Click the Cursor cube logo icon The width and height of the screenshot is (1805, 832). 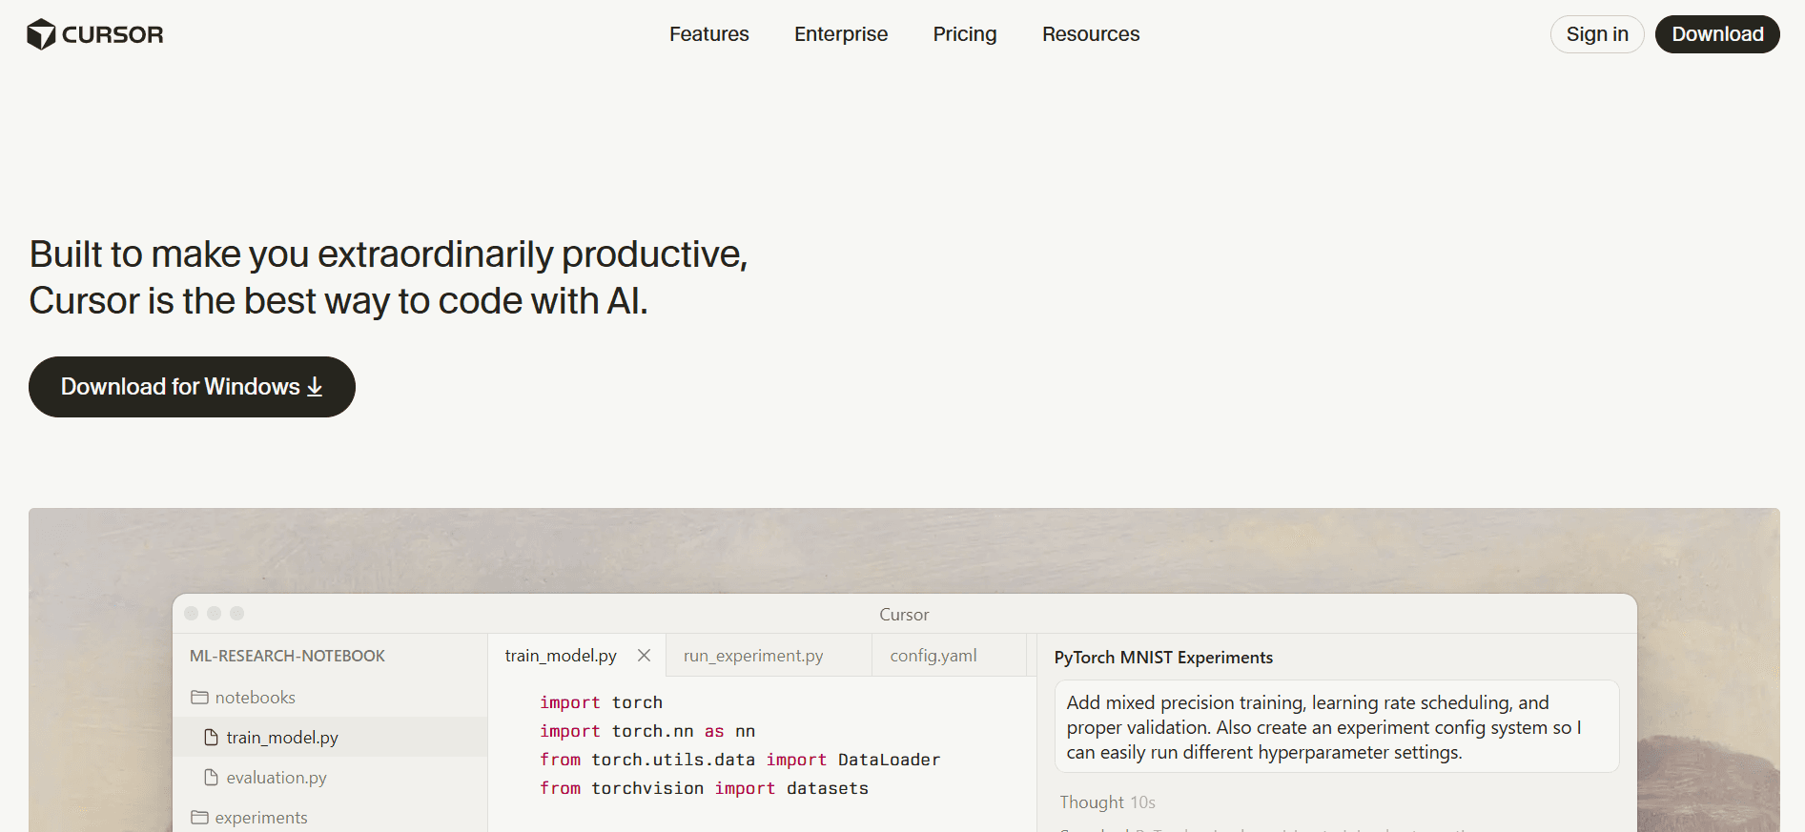click(x=41, y=34)
